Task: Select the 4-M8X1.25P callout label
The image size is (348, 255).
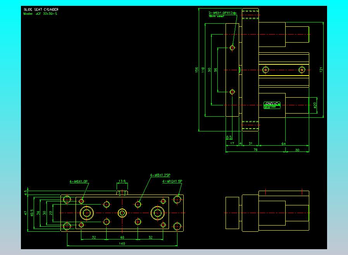Action: [x=160, y=175]
